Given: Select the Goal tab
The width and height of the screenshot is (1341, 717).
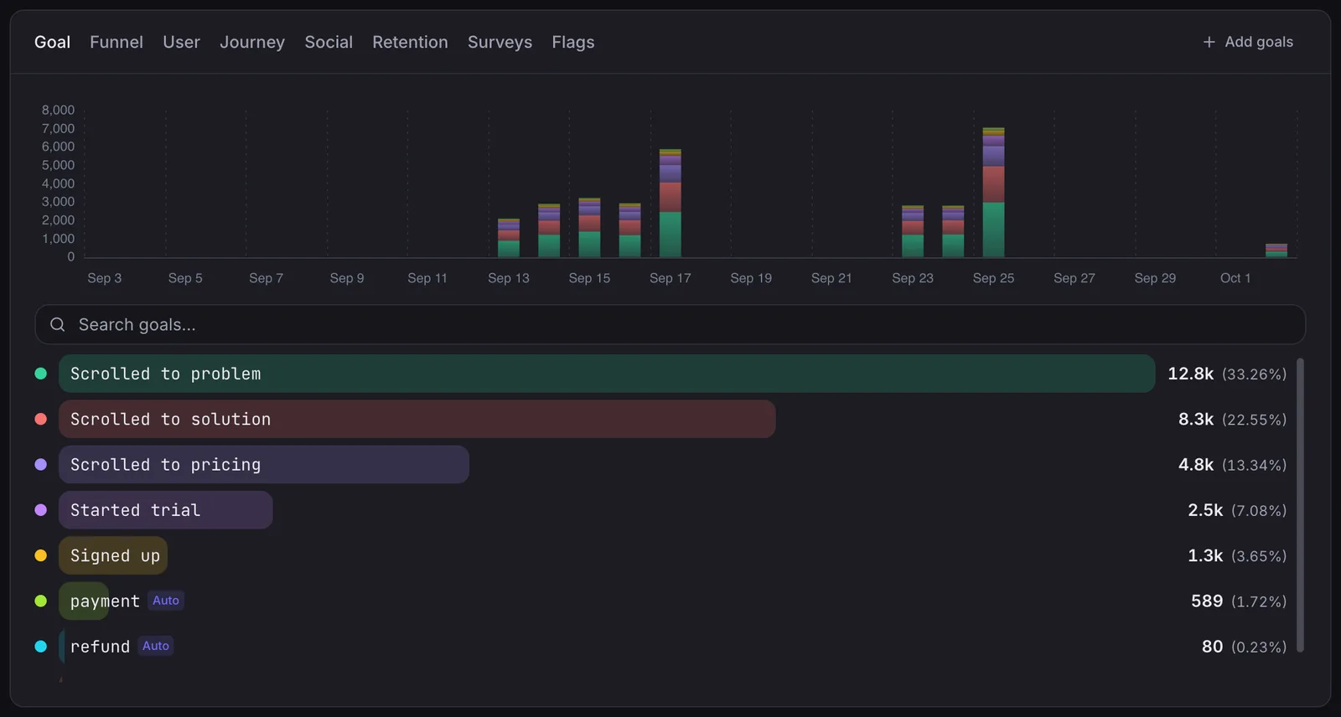Looking at the screenshot, I should 52,42.
